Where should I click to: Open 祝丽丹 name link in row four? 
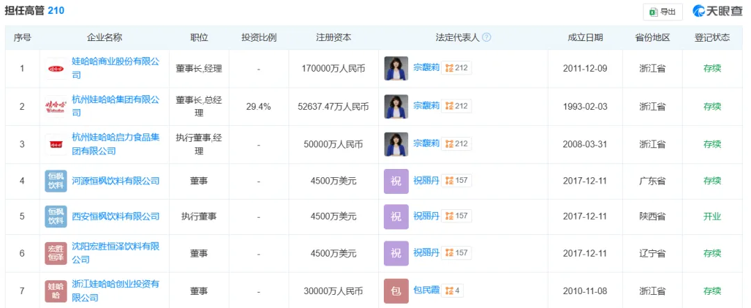pos(426,181)
